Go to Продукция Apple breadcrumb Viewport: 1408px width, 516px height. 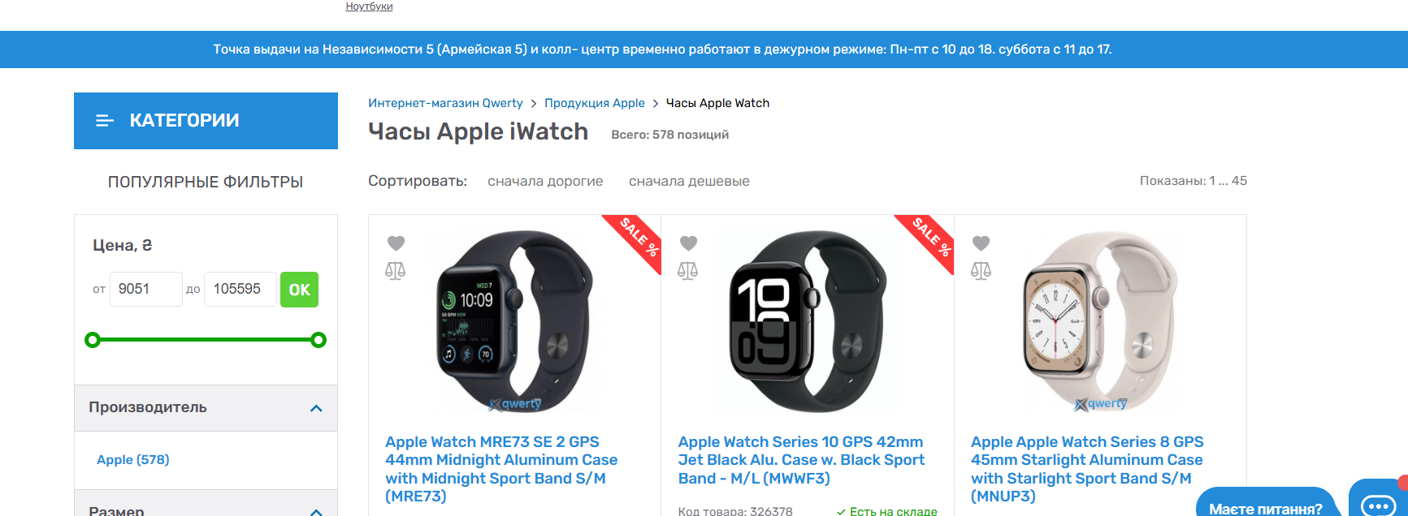coord(595,103)
